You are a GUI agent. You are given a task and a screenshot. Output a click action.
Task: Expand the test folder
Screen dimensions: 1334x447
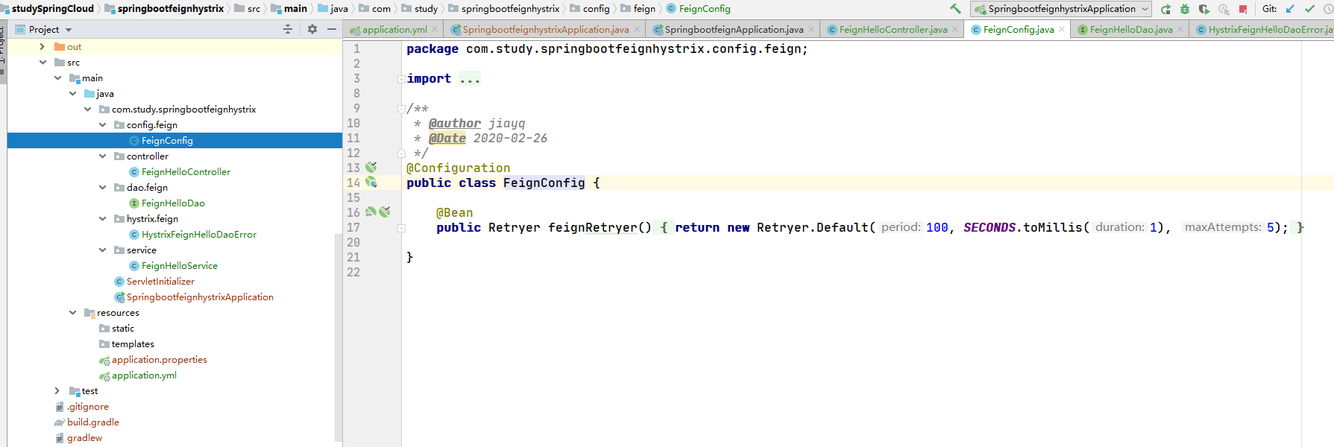coord(57,390)
